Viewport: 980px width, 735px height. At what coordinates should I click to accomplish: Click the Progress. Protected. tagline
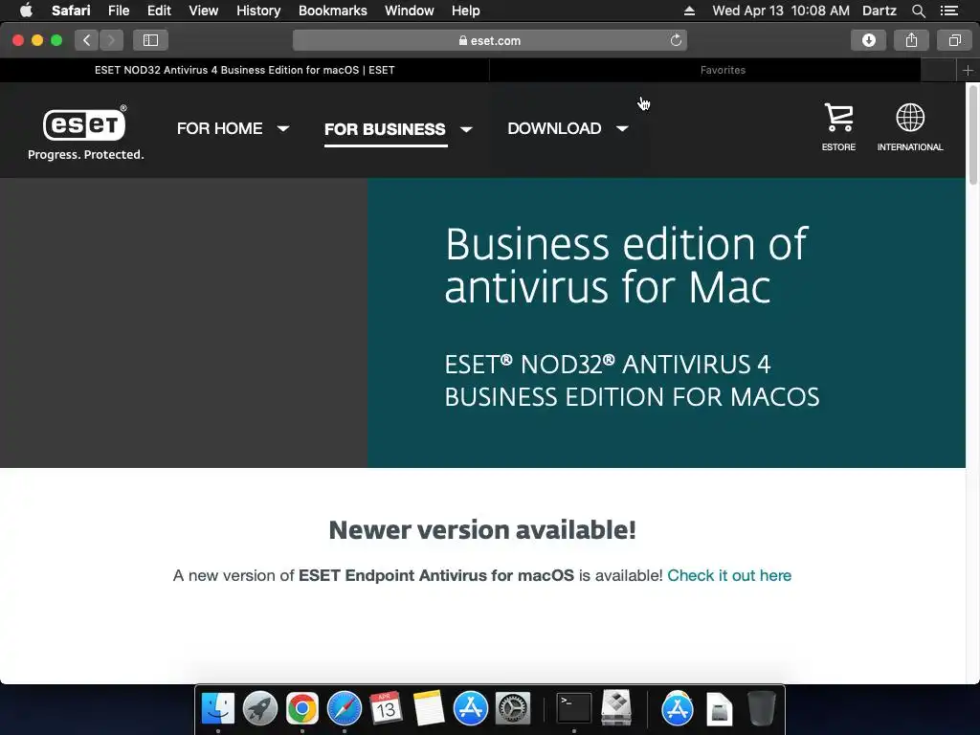click(x=85, y=154)
